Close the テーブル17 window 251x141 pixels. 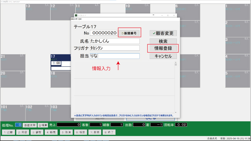(174, 15)
